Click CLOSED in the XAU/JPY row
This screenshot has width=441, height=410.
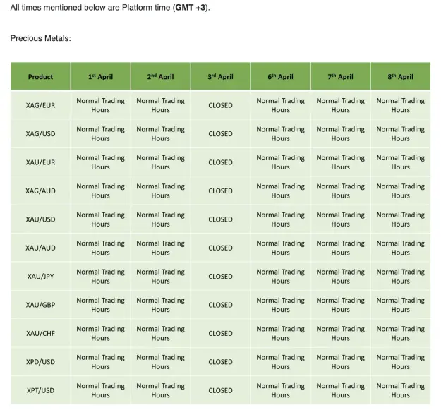point(220,276)
